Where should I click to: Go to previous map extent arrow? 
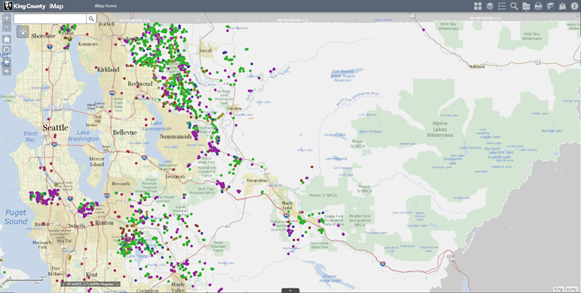tap(7, 62)
